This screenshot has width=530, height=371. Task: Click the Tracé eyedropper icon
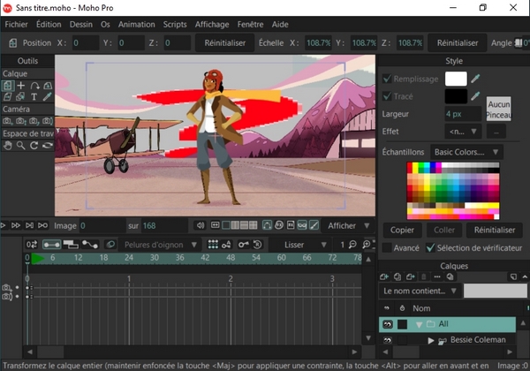475,96
